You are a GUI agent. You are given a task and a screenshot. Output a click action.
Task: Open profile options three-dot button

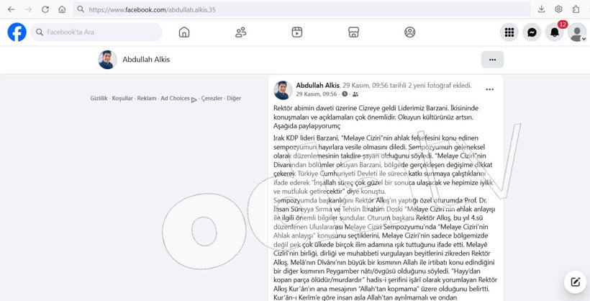492,60
